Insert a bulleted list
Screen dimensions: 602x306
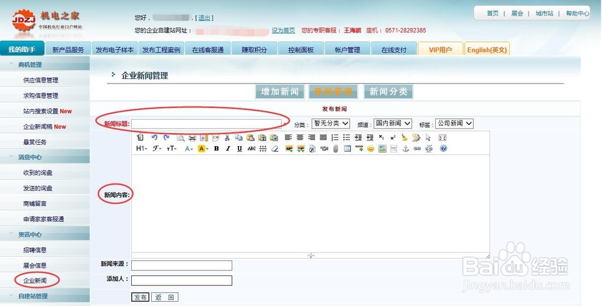[346, 137]
